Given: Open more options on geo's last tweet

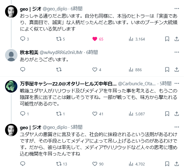Looking at the screenshot, I should click(x=177, y=127).
